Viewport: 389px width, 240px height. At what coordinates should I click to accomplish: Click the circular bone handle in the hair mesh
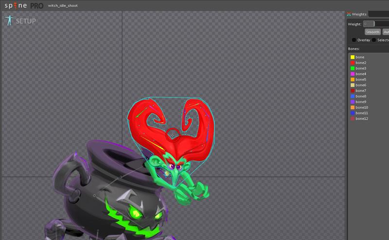click(173, 134)
